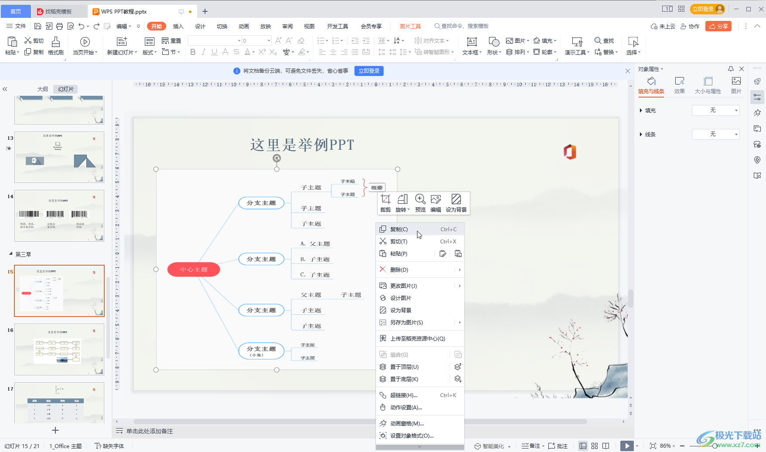Click the 分享 share button

718,26
